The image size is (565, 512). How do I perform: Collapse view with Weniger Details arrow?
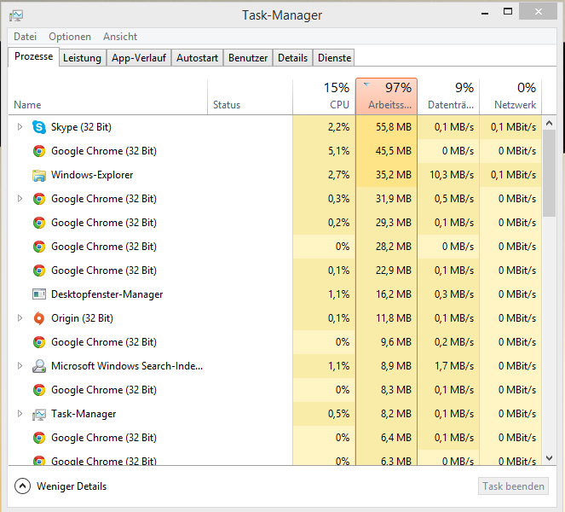(22, 486)
